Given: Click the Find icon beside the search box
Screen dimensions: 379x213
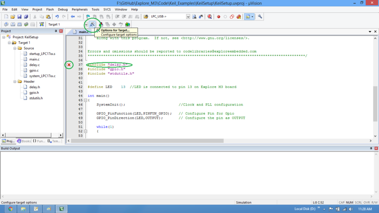Looking at the screenshot, I should click(x=194, y=17).
